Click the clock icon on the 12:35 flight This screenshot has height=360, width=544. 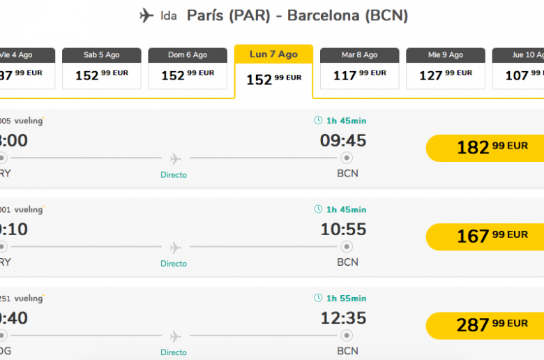click(x=318, y=298)
